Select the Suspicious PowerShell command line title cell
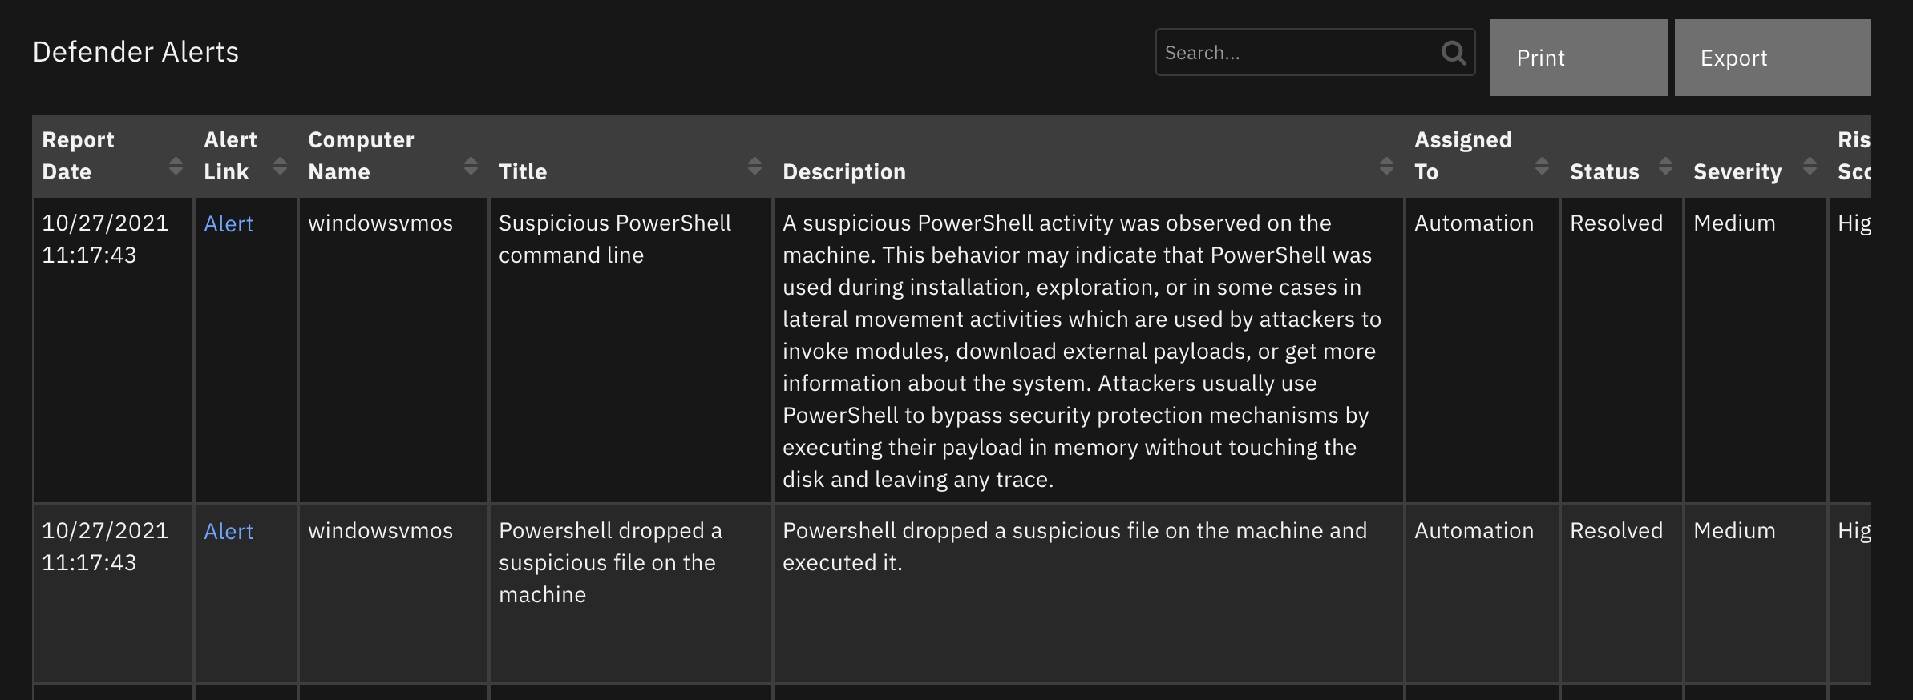 (615, 239)
